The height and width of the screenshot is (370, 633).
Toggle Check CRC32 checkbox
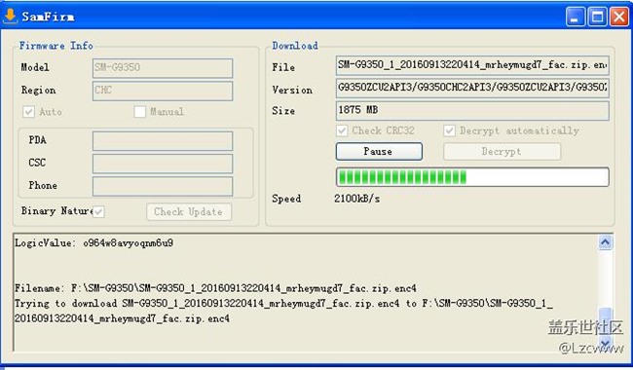pyautogui.click(x=342, y=130)
